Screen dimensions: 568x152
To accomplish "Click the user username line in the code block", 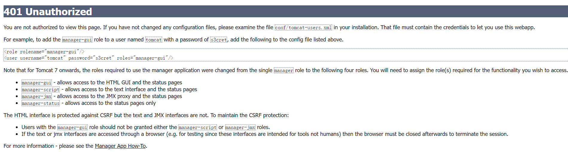I will [89, 58].
